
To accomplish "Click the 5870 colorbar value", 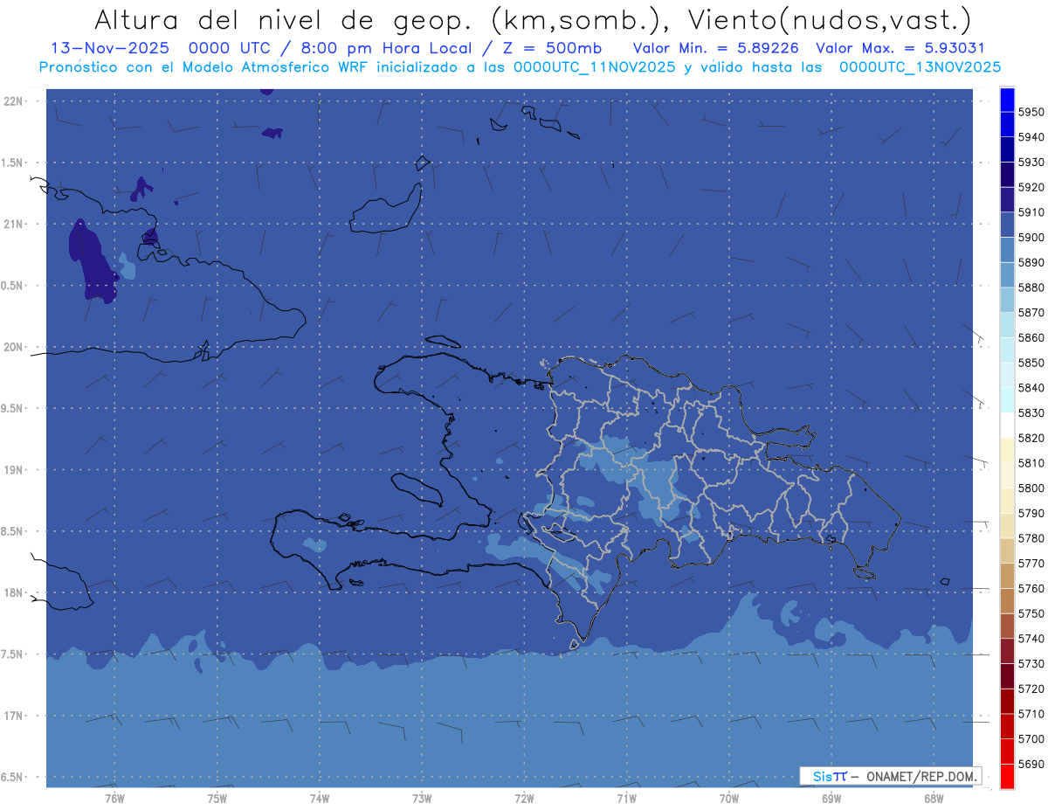I will (x=1031, y=313).
